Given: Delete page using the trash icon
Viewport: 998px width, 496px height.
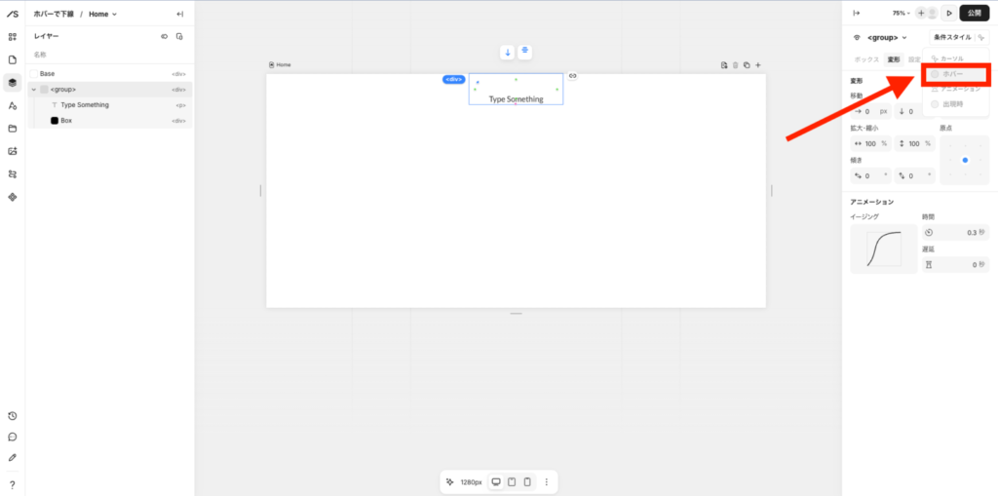Looking at the screenshot, I should point(735,65).
